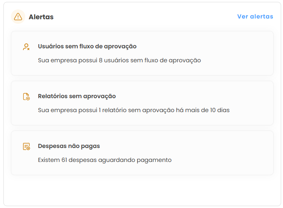This screenshot has width=283, height=208.
Task: Select the Relatórios sem aprovação title
Action: pos(77,96)
